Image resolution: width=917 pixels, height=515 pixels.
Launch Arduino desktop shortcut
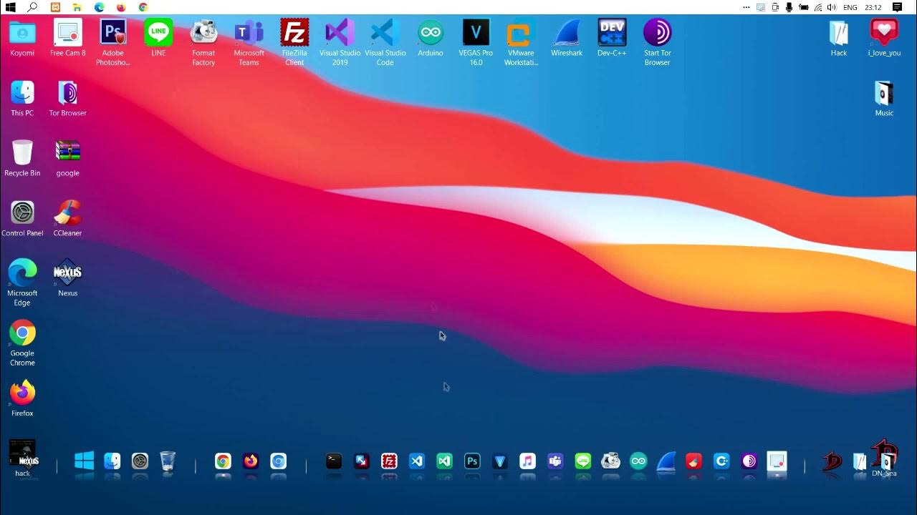point(431,38)
